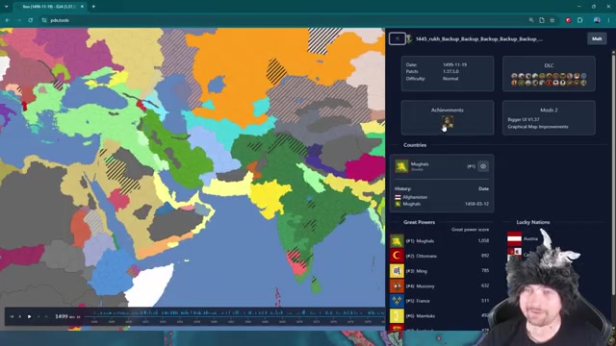Click the Muscovy great power flag
The image size is (616, 346).
point(397,286)
